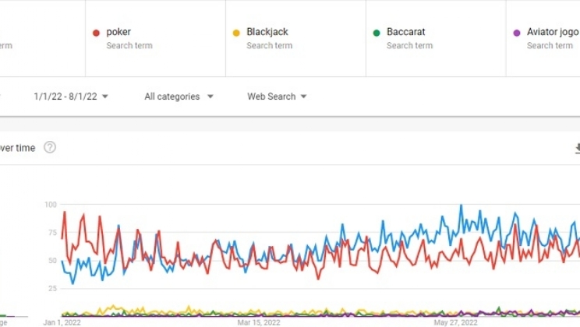Click the 100 value on the y-axis
Viewport: 580px width, 327px height.
[x=51, y=205]
